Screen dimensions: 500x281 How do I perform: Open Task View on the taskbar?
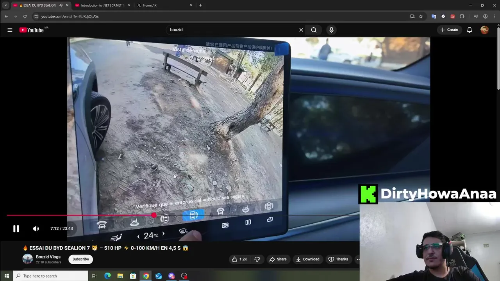pos(94,276)
